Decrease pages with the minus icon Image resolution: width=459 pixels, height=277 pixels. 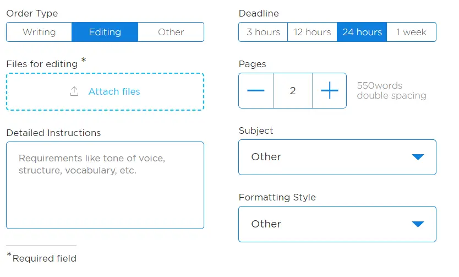tap(256, 90)
